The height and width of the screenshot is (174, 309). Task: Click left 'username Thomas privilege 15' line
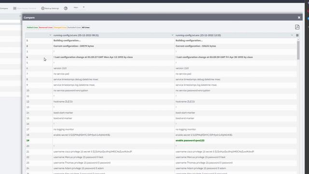[82, 163]
